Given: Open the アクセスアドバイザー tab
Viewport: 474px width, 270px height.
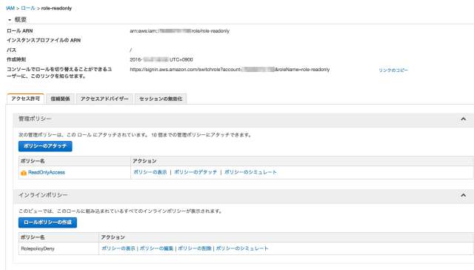Looking at the screenshot, I should (x=104, y=99).
